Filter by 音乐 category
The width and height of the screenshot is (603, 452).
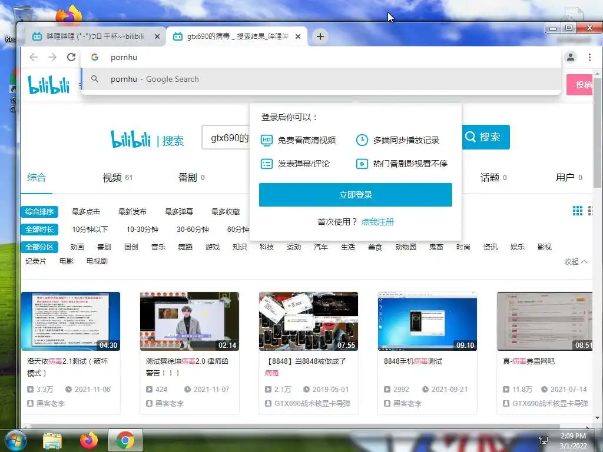coord(158,247)
